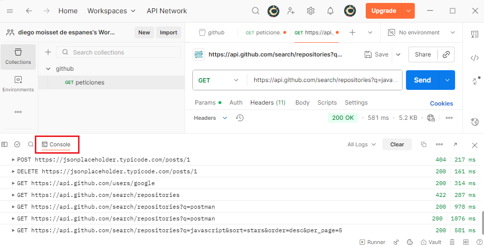Open the code snippet icon in right sidebar
484x245 pixels.
[474, 58]
